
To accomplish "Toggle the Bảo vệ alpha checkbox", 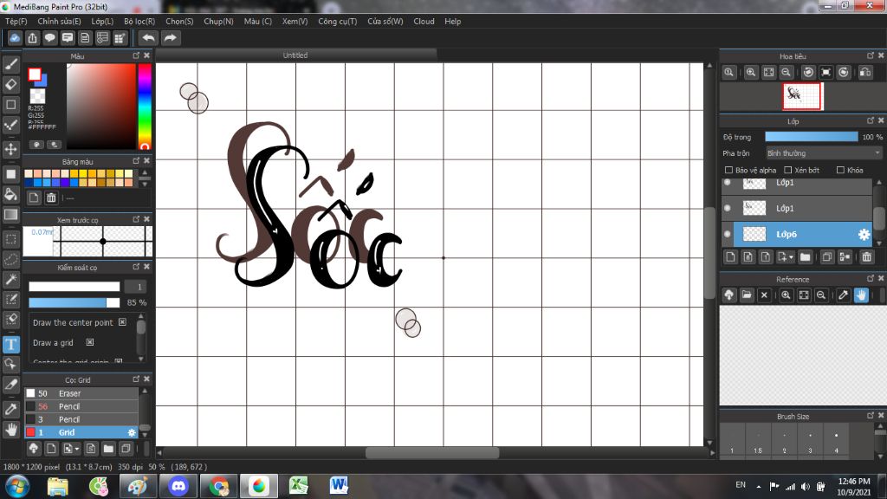I will pyautogui.click(x=728, y=171).
